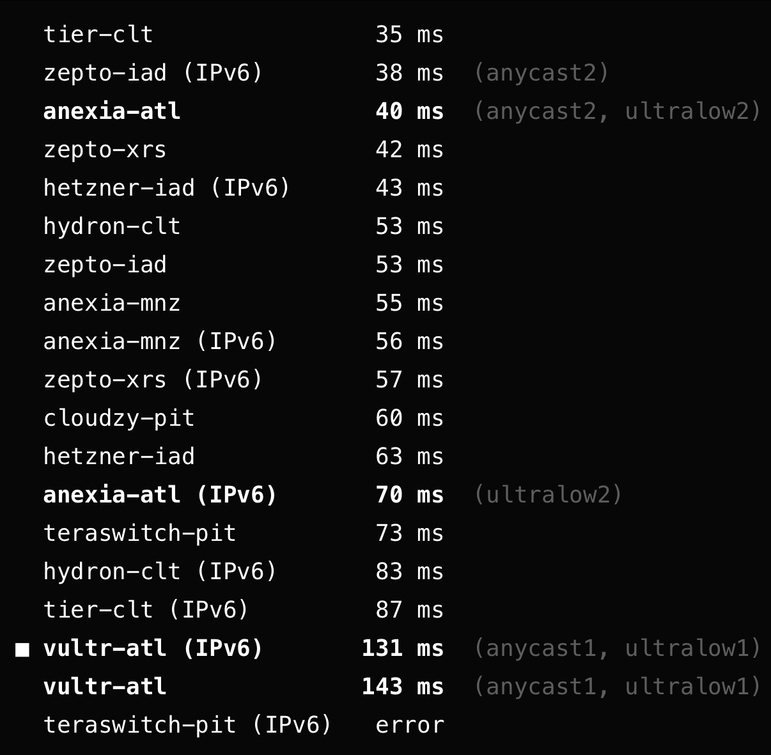Pick hetzner-iad with 63 ms latency
This screenshot has width=771, height=755.
[119, 456]
